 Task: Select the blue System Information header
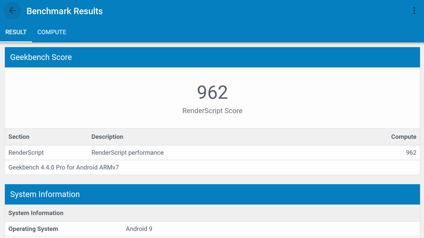click(x=212, y=194)
